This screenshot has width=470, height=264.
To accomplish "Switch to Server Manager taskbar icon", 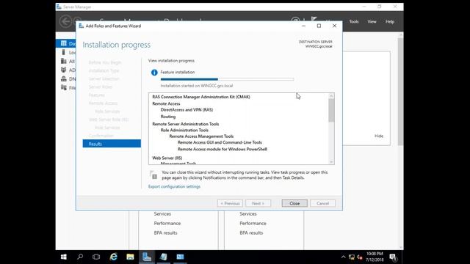I will [x=147, y=257].
